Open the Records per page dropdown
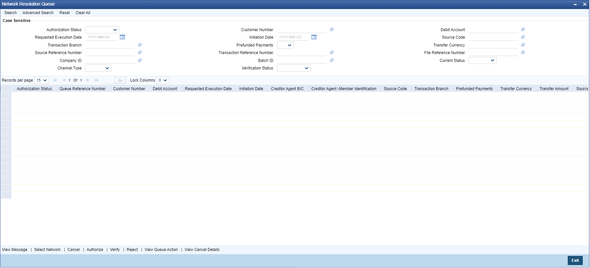 (42, 80)
